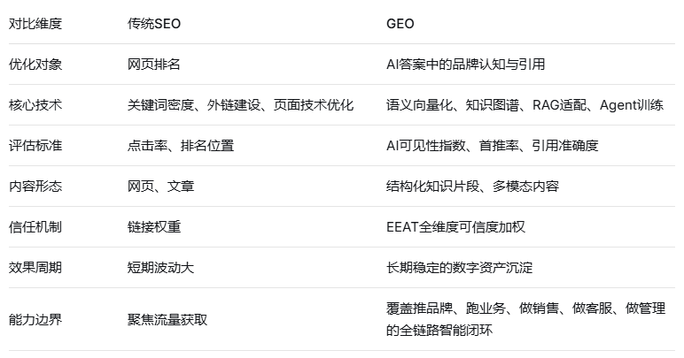Click the 网页排名 cell
Viewport: 684px width, 358px height.
(154, 65)
